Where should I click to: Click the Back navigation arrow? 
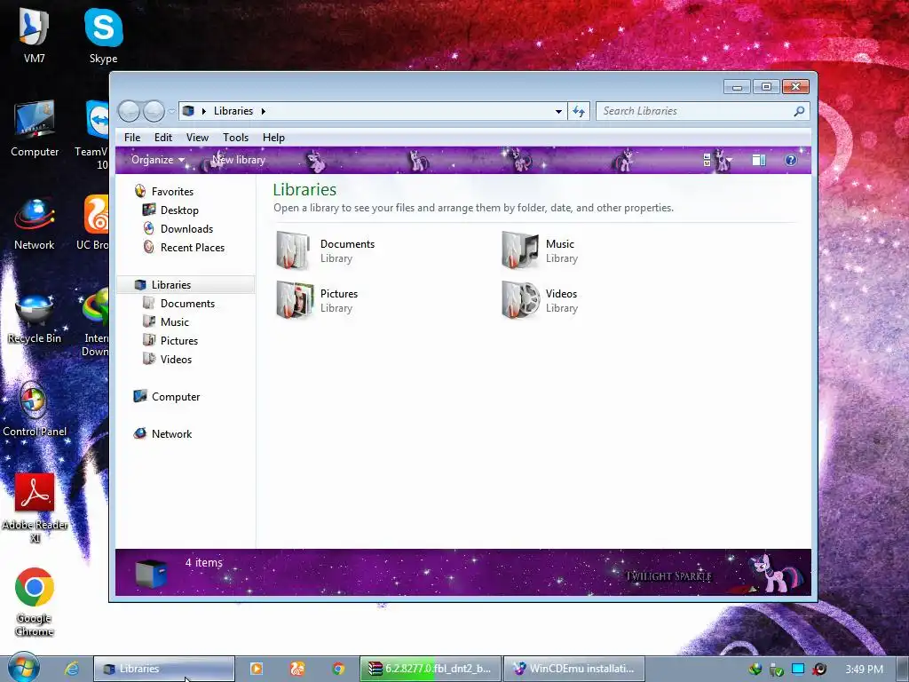point(129,111)
